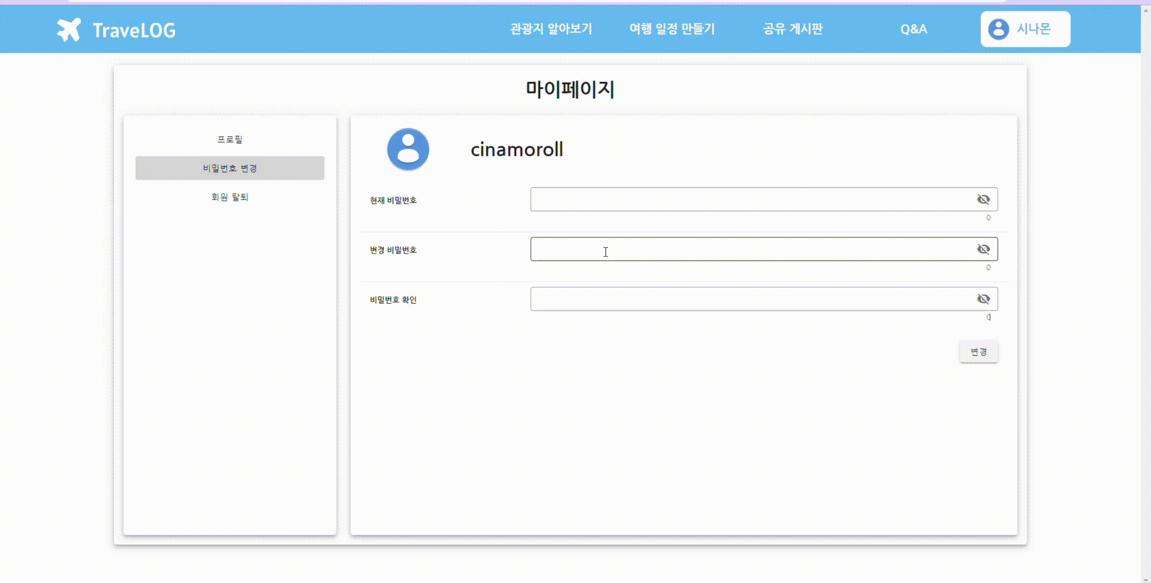Screen dimensions: 1151x583
Task: Toggle visibility of 비밀번호 확인 field
Action: tap(983, 299)
